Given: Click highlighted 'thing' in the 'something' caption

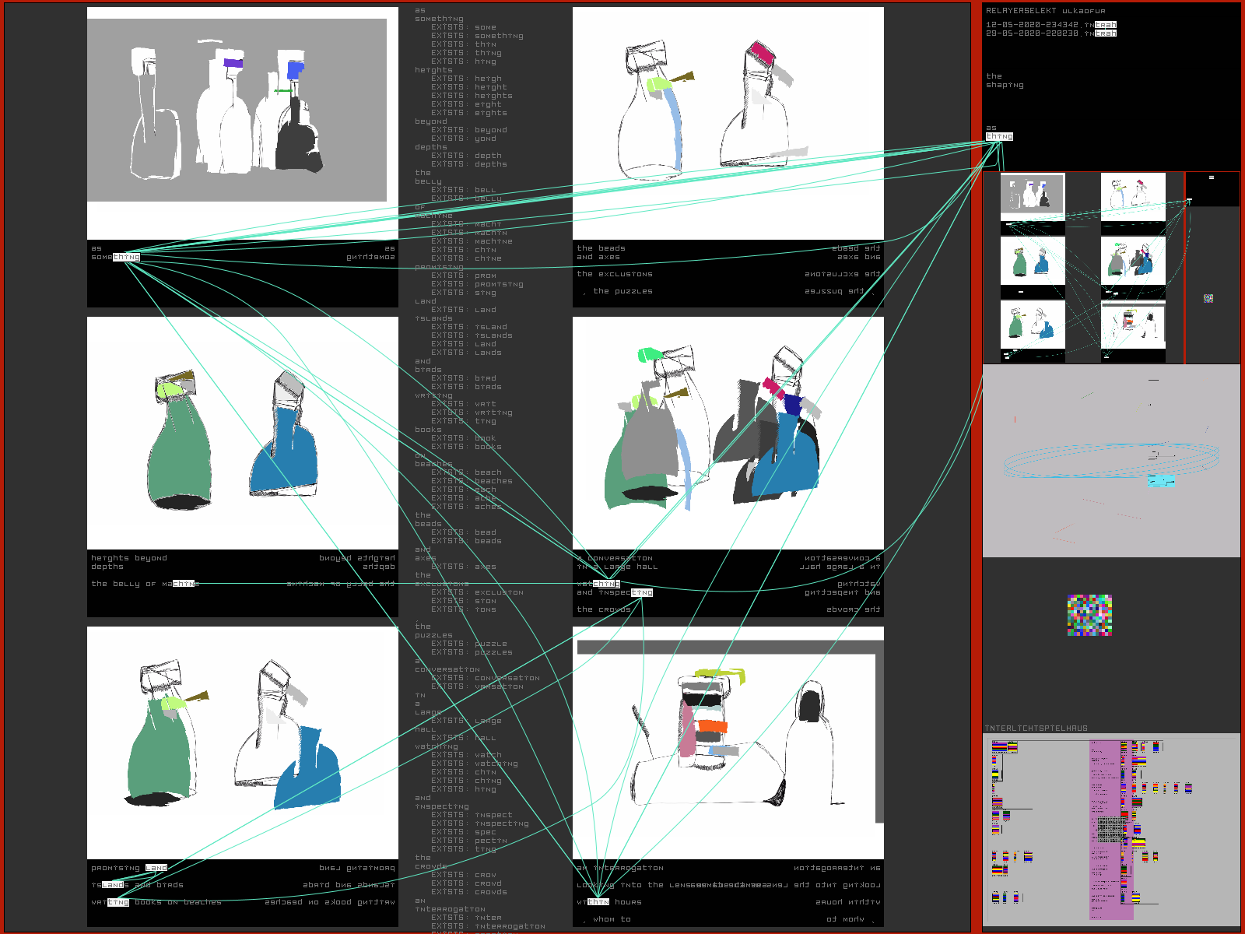Looking at the screenshot, I should coord(127,257).
